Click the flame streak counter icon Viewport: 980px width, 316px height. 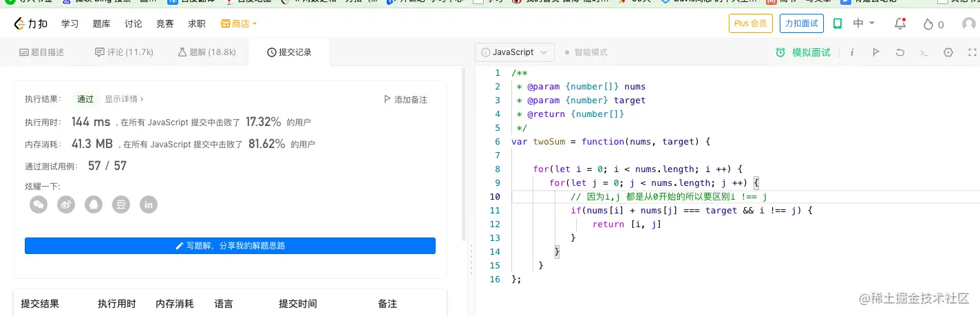pyautogui.click(x=928, y=24)
